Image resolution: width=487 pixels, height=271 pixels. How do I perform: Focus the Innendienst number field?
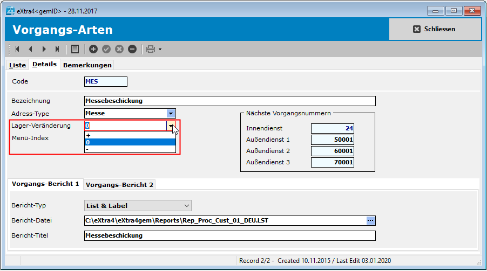[333, 128]
